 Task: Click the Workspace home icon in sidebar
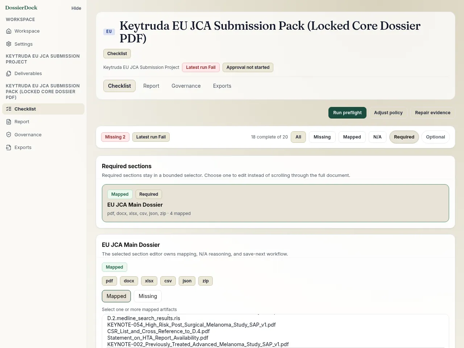(9, 31)
